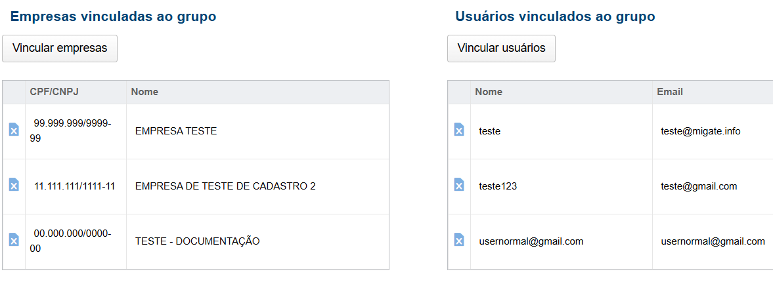The image size is (773, 282).
Task: Select the EMPRESA TESTE name cell
Action: 176,131
